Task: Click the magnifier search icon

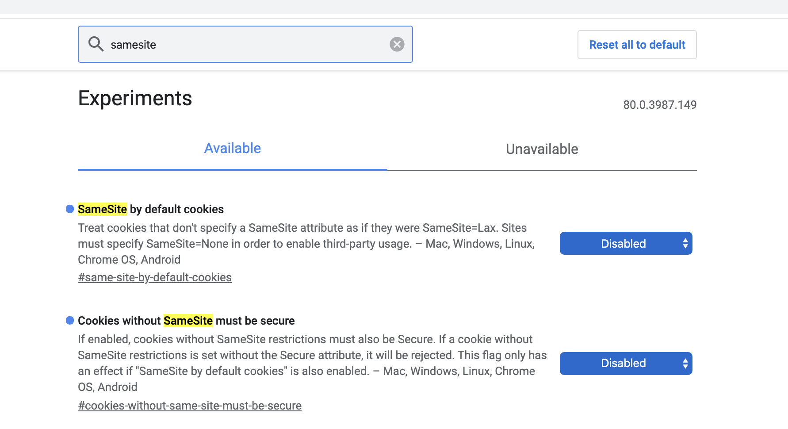Action: 96,44
